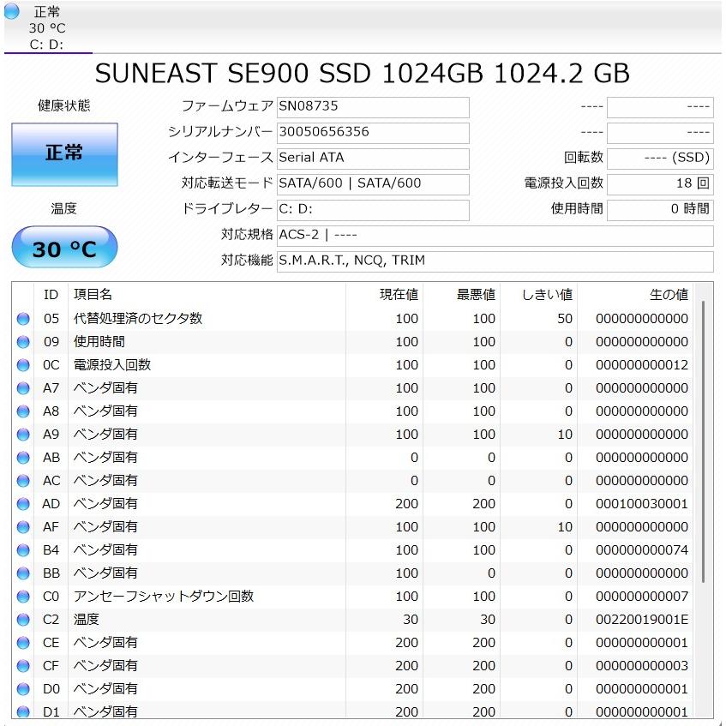The width and height of the screenshot is (726, 726).
Task: Click the firmware field SN08735
Action: click(373, 107)
